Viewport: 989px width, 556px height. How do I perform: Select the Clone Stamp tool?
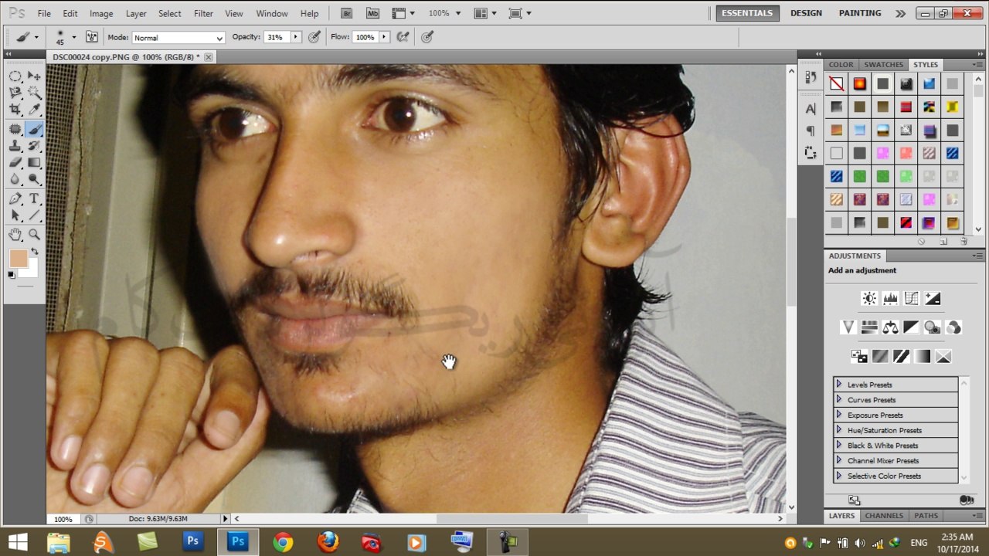click(x=15, y=146)
